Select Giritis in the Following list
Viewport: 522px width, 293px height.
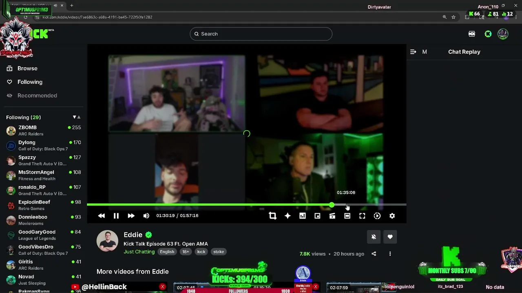click(43, 265)
